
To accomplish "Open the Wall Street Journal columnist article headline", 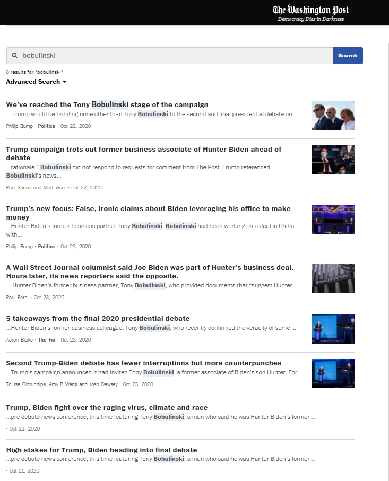I will pyautogui.click(x=150, y=272).
